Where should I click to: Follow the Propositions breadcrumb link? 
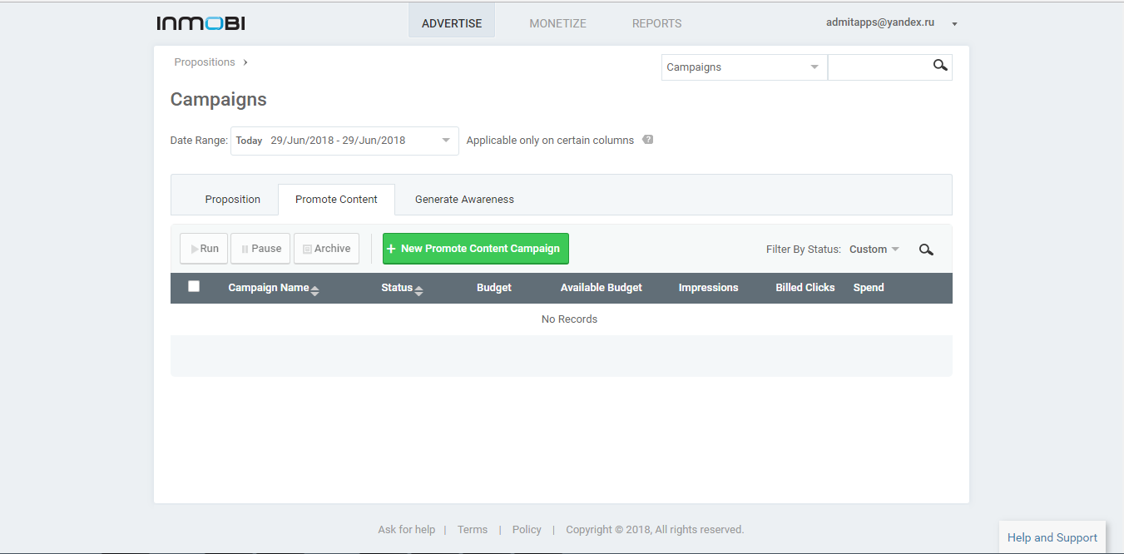[x=205, y=62]
